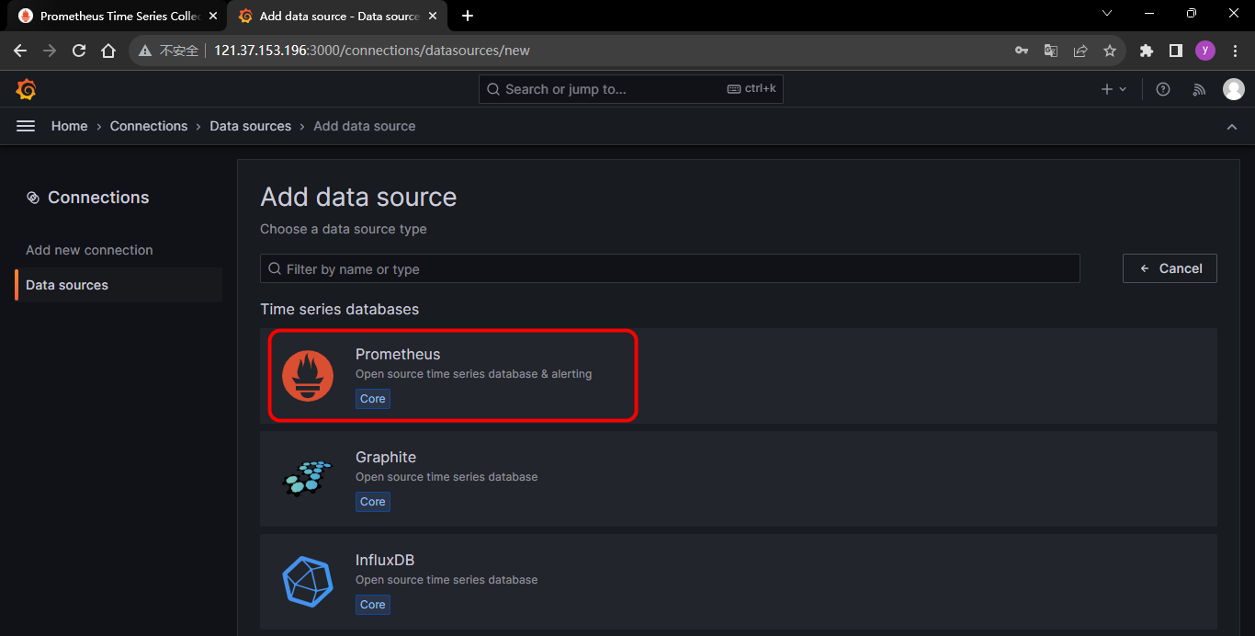Click the browser address bar URL

click(372, 51)
